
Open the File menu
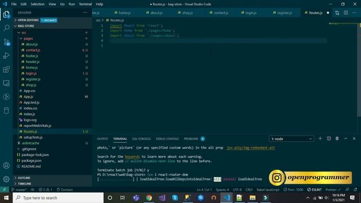tap(14, 4)
